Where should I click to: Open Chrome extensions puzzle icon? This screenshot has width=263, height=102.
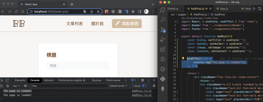pyautogui.click(x=133, y=11)
